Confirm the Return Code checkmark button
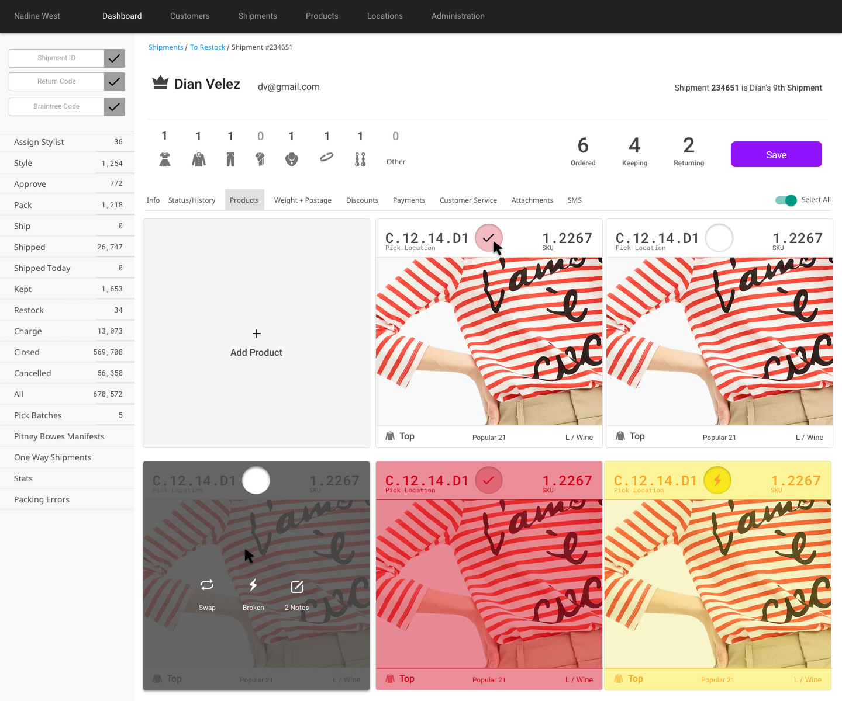The image size is (842, 701). coord(115,82)
